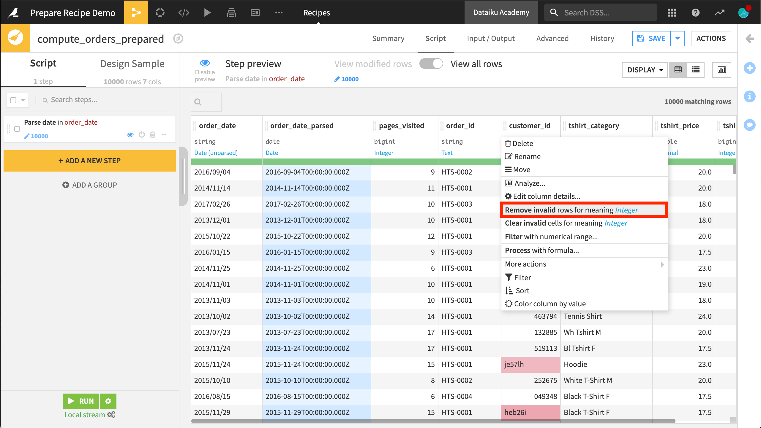Click the Prepare Recipe run icon

80,401
